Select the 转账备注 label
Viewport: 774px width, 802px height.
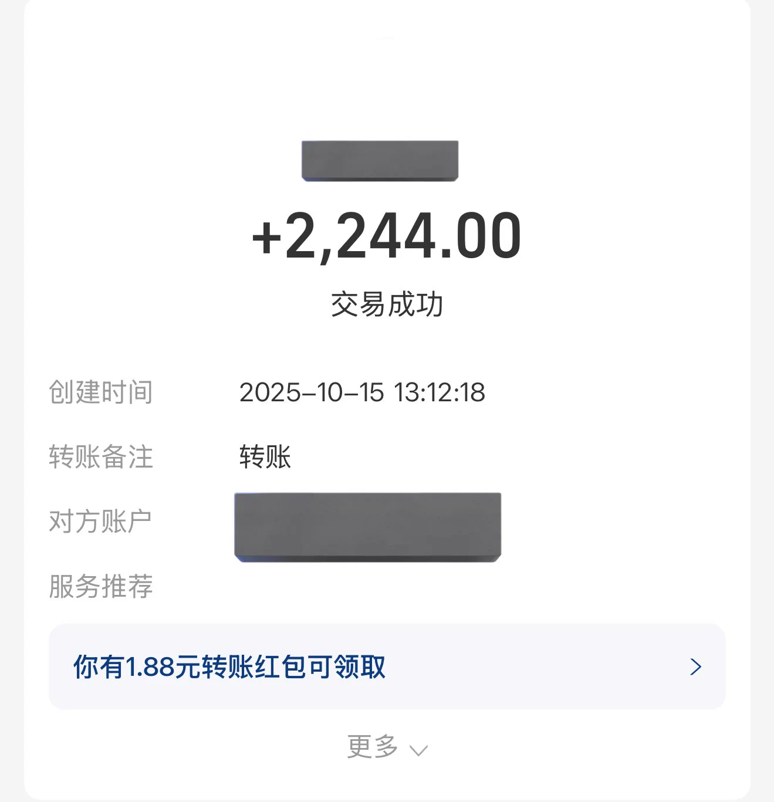(100, 457)
